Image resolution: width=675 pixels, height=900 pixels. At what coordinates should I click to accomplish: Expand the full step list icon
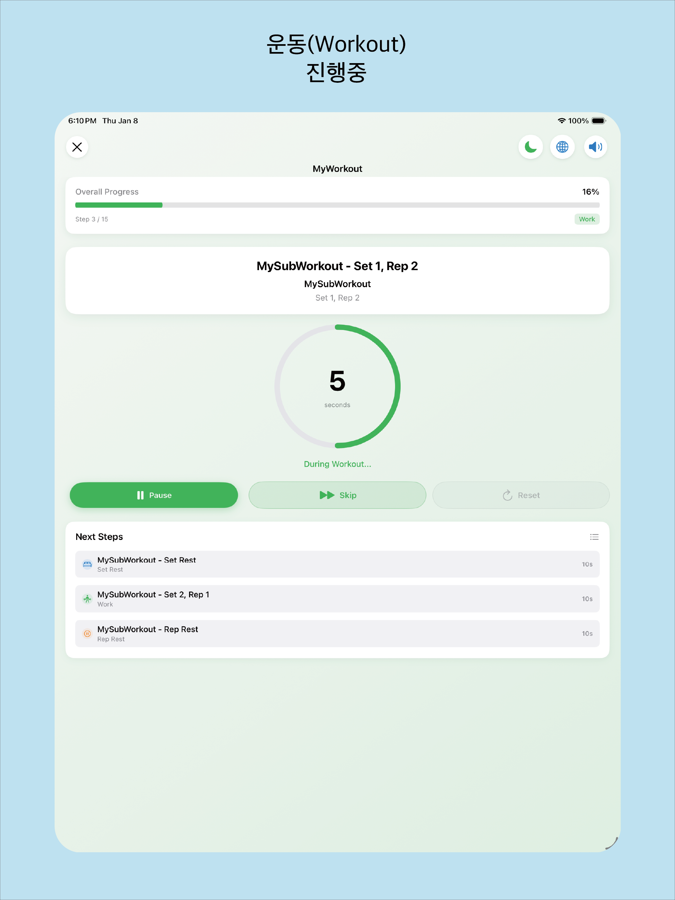pyautogui.click(x=594, y=537)
